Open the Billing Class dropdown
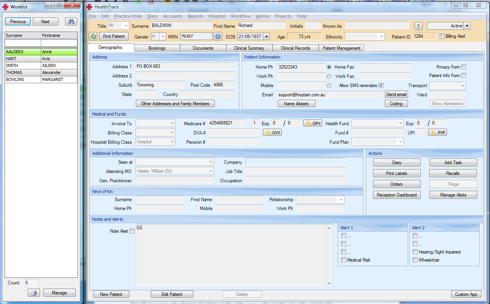Screen dimensions: 490x304 172,133
